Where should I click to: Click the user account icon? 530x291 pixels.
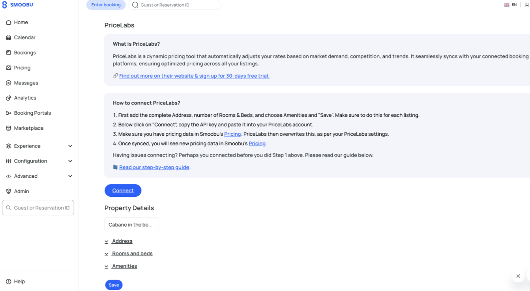click(x=527, y=5)
